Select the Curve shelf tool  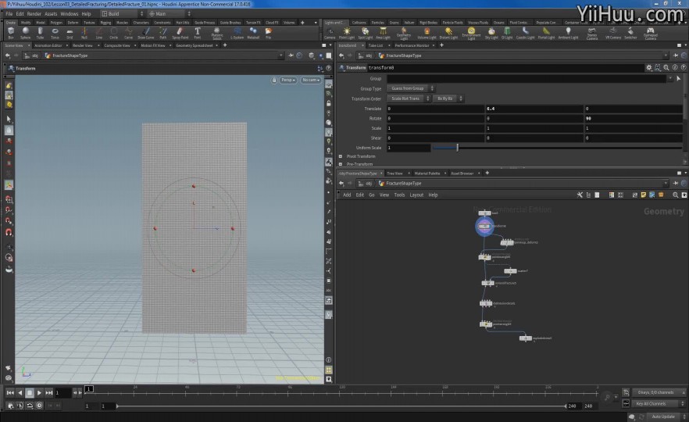click(x=128, y=33)
